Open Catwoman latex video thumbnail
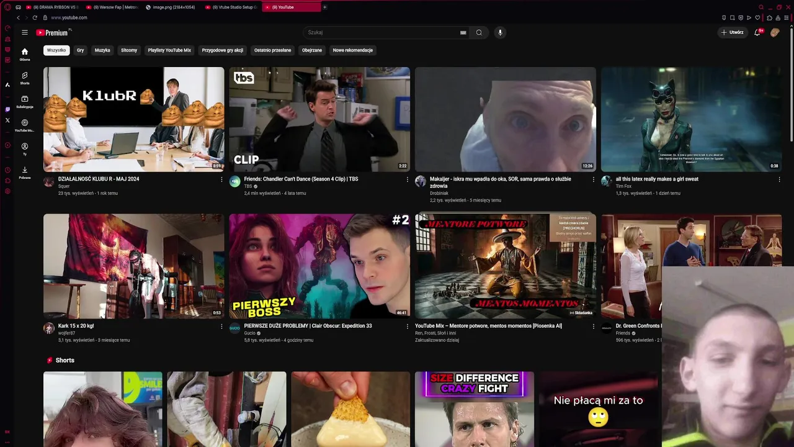Viewport: 794px width, 447px height. pos(691,119)
